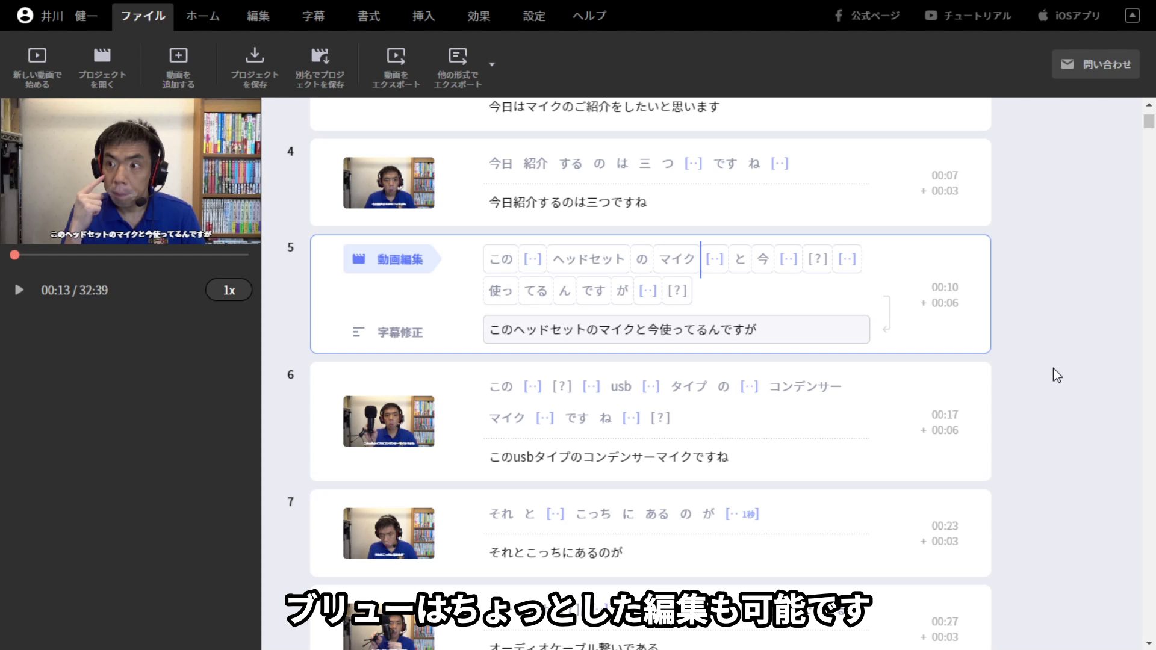Screen dimensions: 1156x650
Task: Collapse the ribbon with the top-right arrow icon
Action: pos(1133,16)
